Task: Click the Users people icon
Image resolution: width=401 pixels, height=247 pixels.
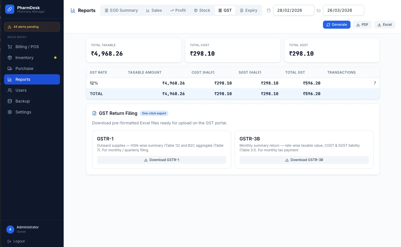Action: [x=10, y=90]
